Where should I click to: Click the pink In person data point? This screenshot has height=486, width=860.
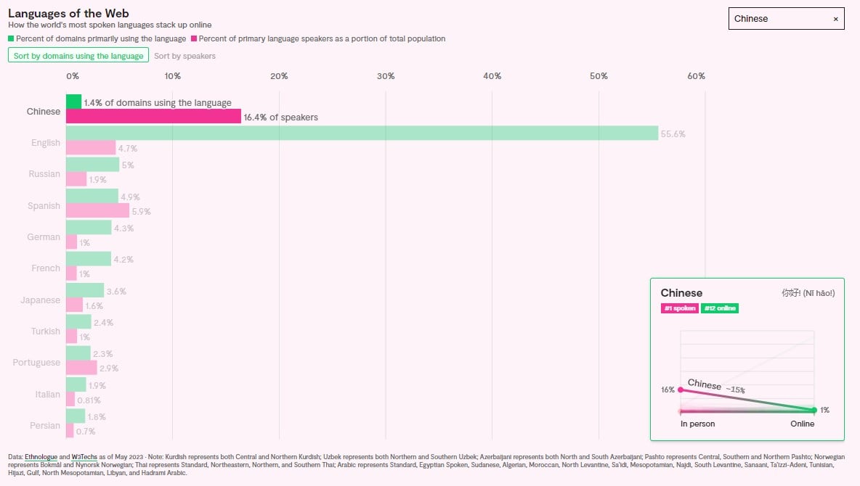(681, 390)
